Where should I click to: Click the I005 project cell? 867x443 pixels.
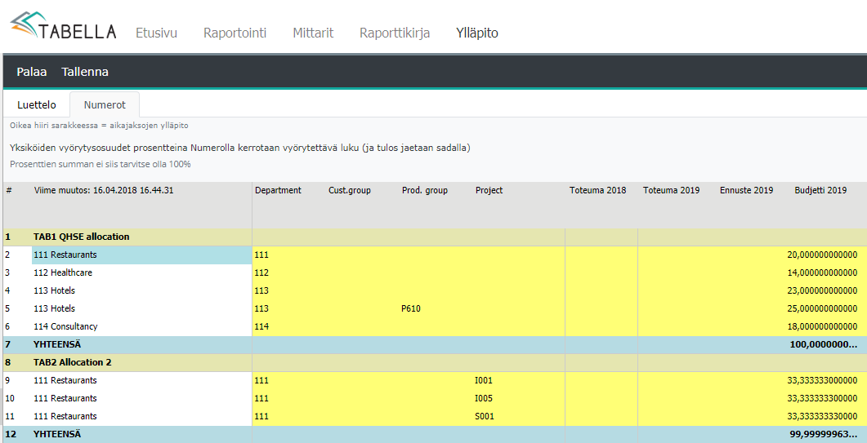pyautogui.click(x=484, y=398)
